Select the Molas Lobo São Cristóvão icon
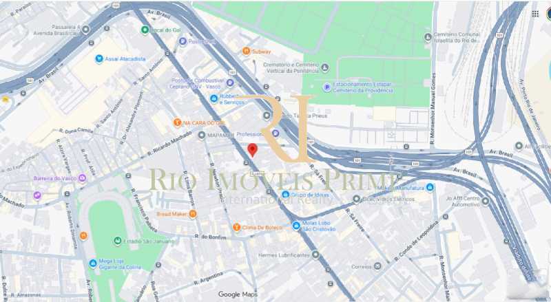 click(x=296, y=226)
